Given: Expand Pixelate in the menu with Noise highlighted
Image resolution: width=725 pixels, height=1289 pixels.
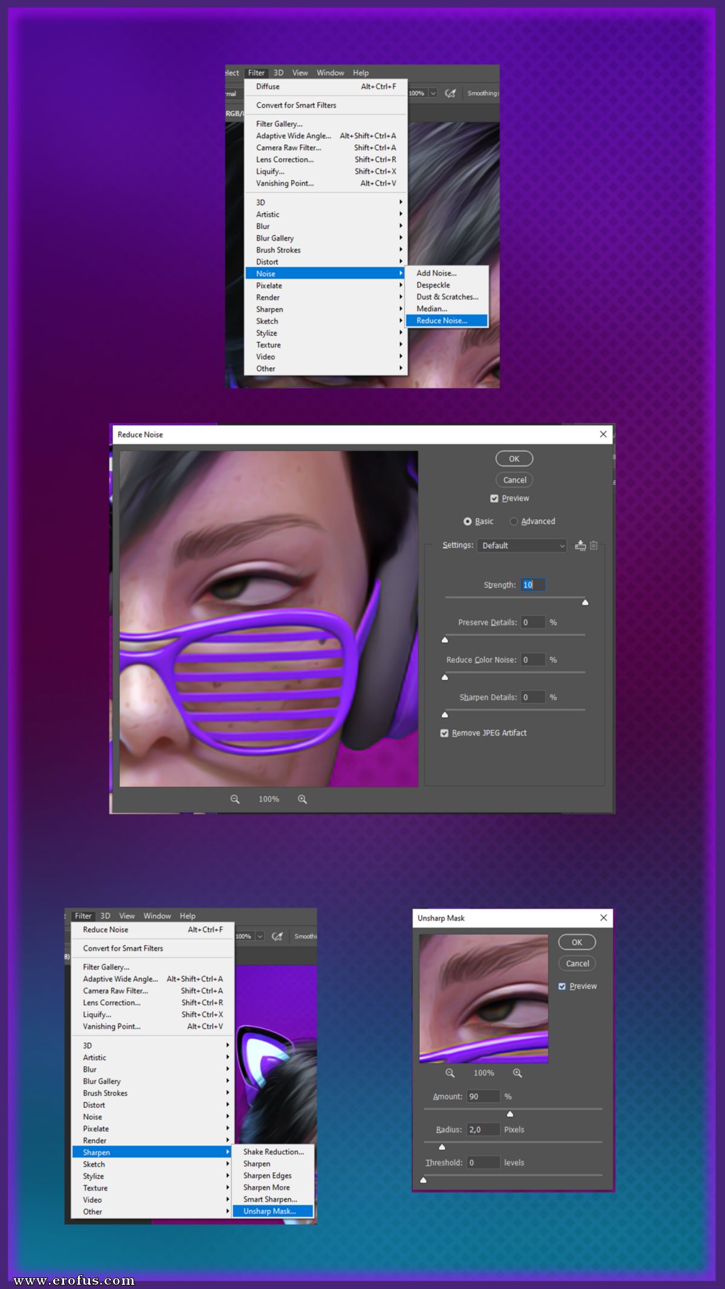Looking at the screenshot, I should point(326,285).
